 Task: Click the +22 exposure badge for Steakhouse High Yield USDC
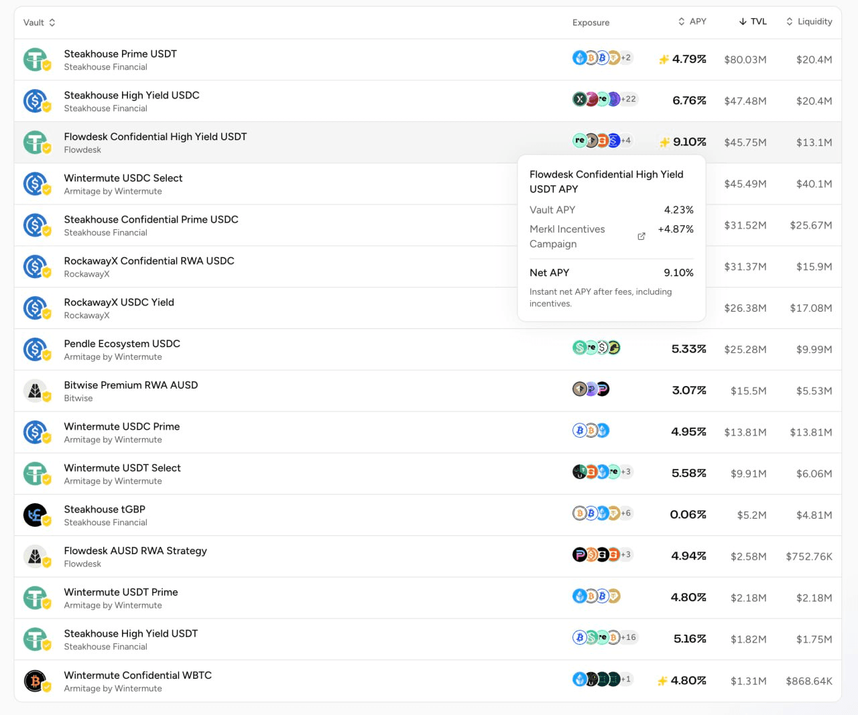(629, 99)
